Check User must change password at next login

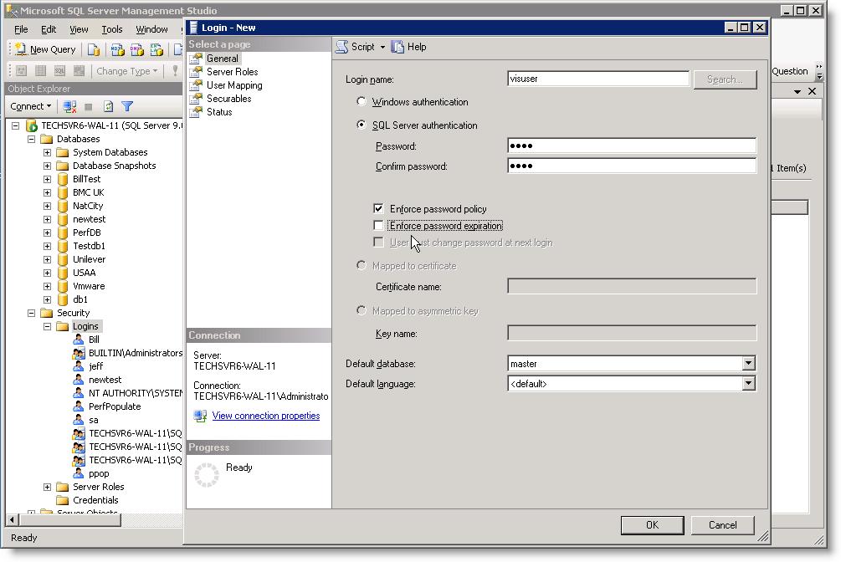pyautogui.click(x=379, y=243)
